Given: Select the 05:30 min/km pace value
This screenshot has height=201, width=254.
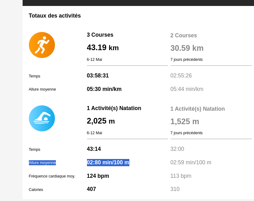Looking at the screenshot, I should 104,89.
